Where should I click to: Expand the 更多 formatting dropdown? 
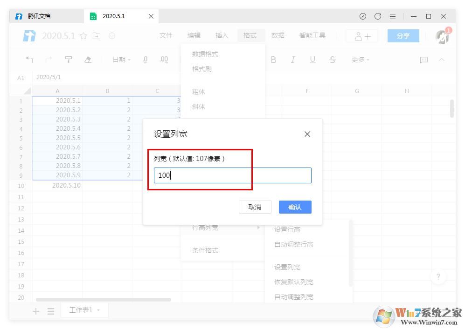pyautogui.click(x=359, y=60)
